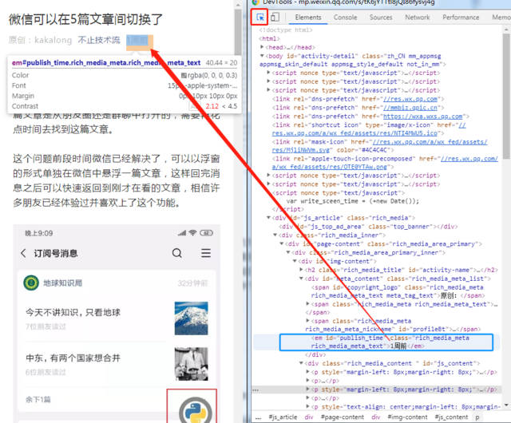Click the 地球知识局 account avatar
Viewport: 511px width, 423px height.
click(x=31, y=283)
